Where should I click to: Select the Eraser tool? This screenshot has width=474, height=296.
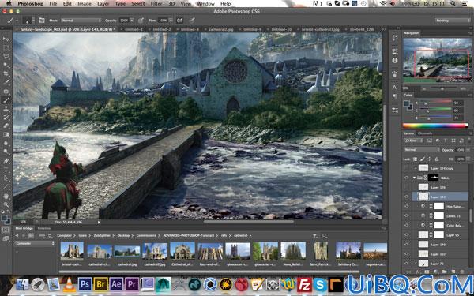[x=6, y=126]
